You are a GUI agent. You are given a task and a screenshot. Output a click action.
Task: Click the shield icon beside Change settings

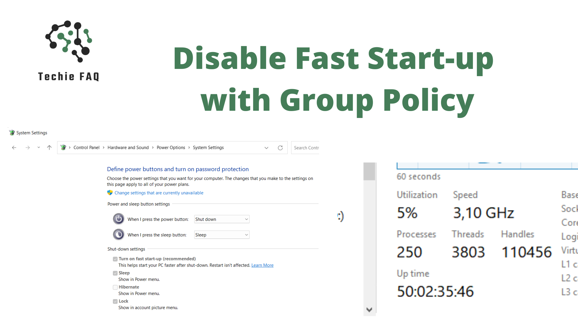(110, 193)
